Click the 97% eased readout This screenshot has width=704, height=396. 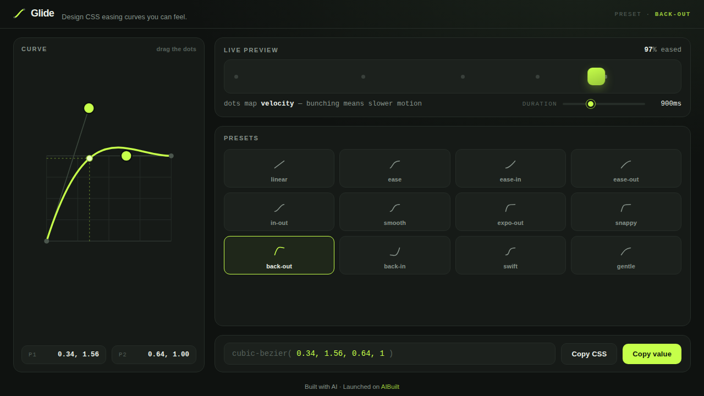(x=663, y=50)
